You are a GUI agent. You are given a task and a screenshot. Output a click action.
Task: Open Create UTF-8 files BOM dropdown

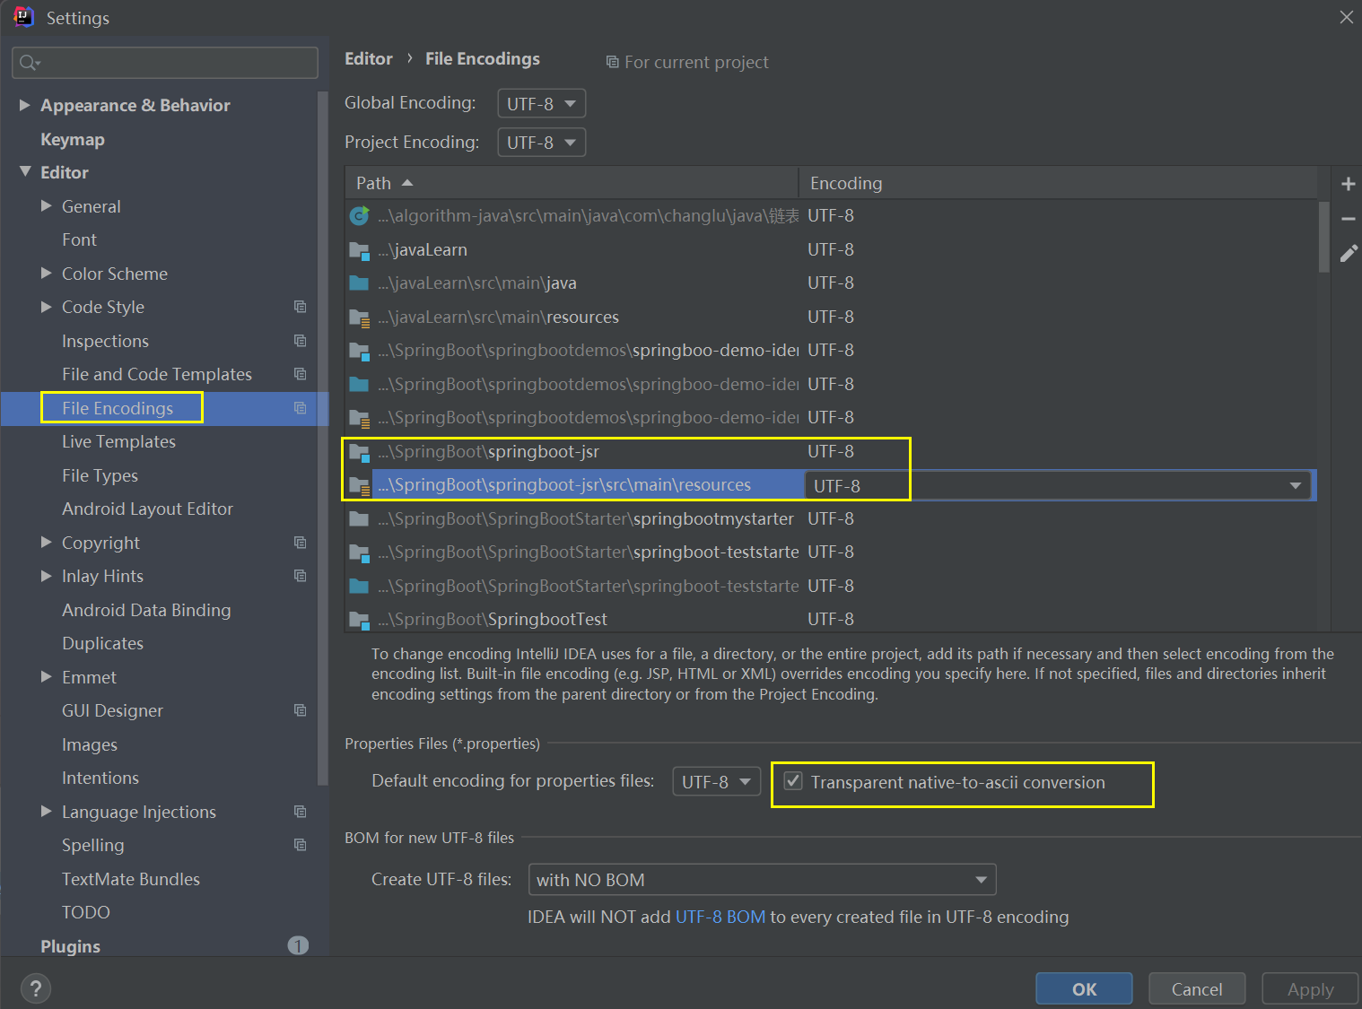tap(762, 880)
